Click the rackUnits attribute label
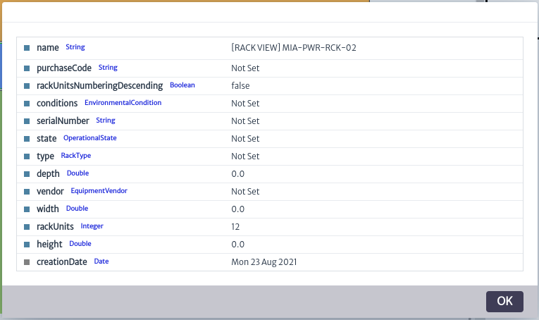 tap(55, 227)
